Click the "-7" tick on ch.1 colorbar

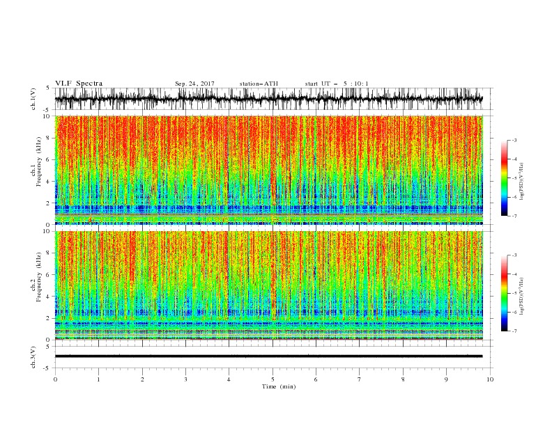514,216
